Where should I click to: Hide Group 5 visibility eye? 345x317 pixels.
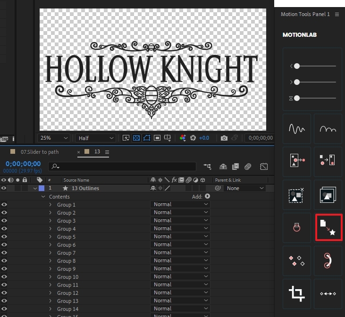(4, 237)
